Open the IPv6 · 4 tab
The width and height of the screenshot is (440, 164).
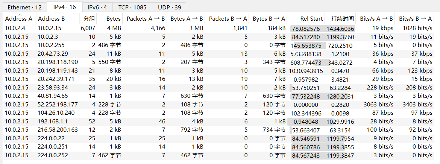(97, 7)
